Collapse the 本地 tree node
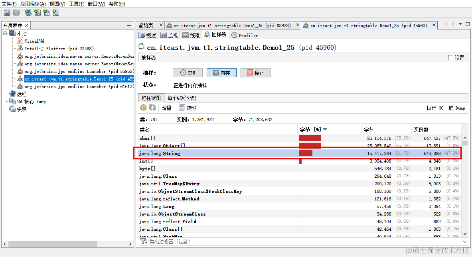The width and height of the screenshot is (472, 257). [5, 33]
